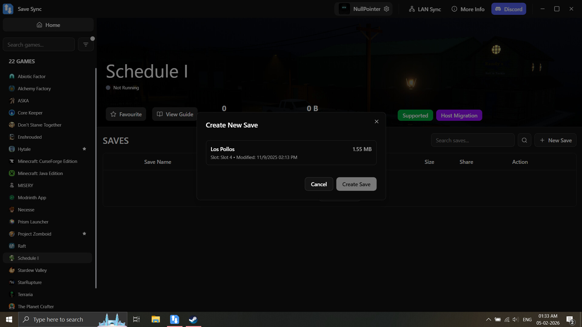This screenshot has width=582, height=327.
Task: Toggle the favourite star next to Hytale
Action: tap(84, 149)
